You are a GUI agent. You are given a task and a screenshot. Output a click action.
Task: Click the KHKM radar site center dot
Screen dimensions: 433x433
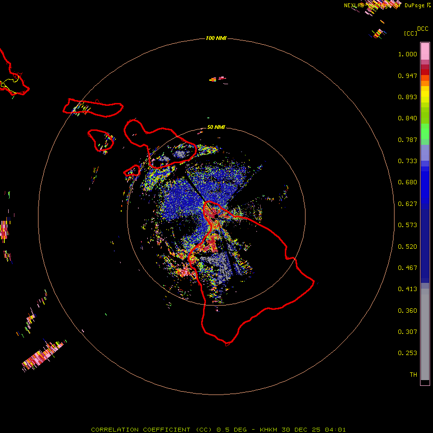click(216, 216)
